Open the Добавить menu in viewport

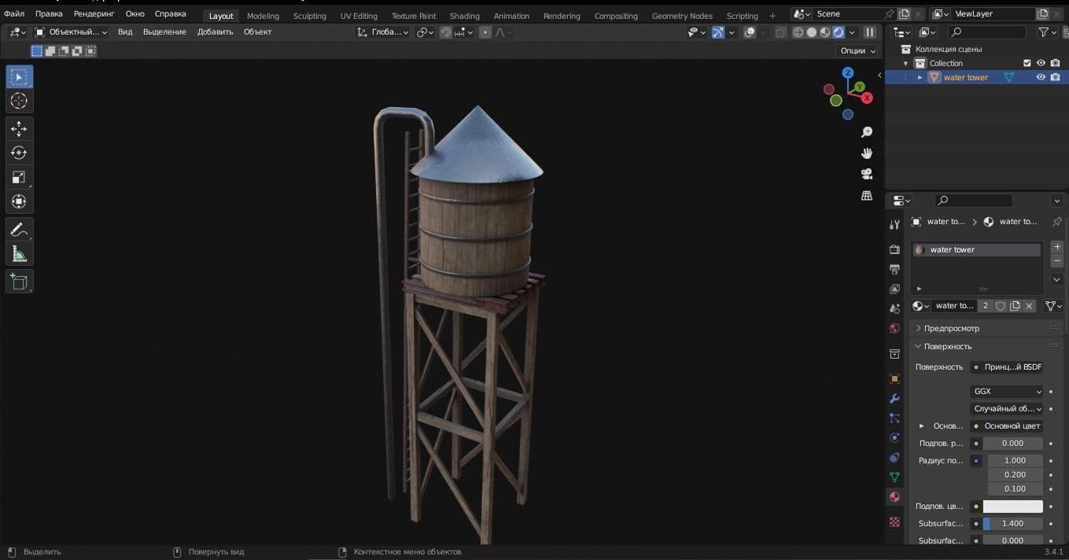[x=215, y=32]
